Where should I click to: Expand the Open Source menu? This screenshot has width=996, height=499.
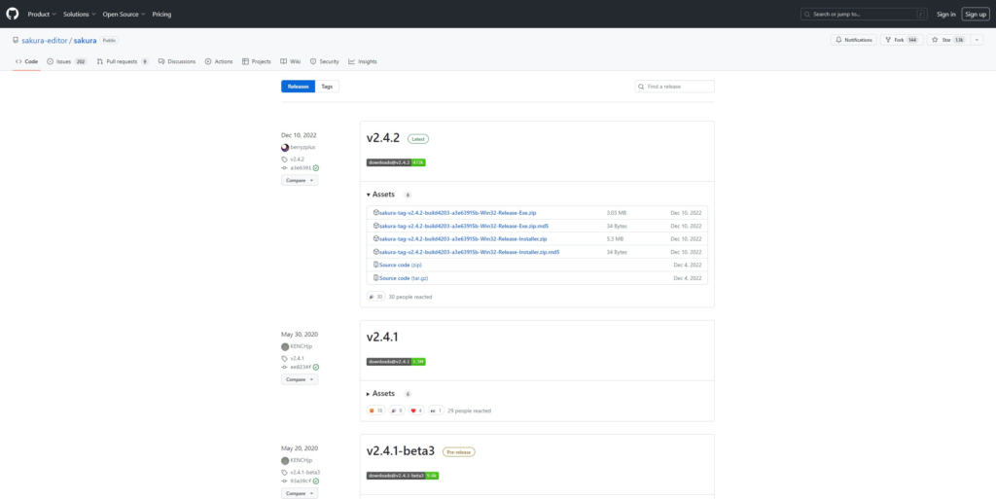pyautogui.click(x=124, y=14)
